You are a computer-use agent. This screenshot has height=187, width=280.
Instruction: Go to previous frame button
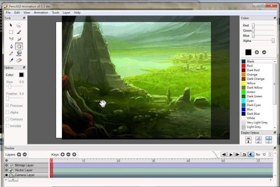point(224,154)
